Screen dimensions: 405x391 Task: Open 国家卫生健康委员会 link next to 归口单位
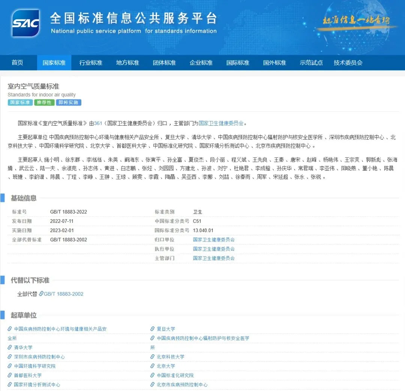point(214,240)
